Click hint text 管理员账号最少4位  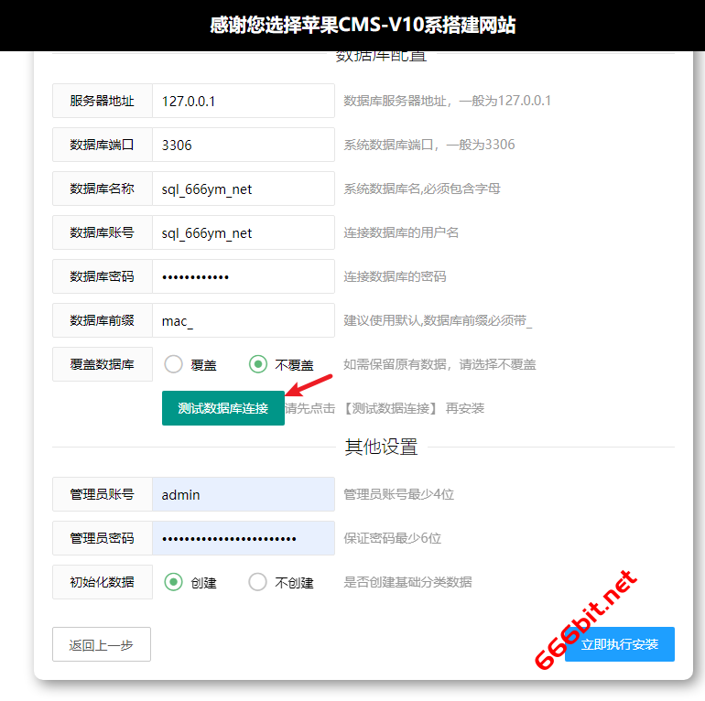point(399,494)
